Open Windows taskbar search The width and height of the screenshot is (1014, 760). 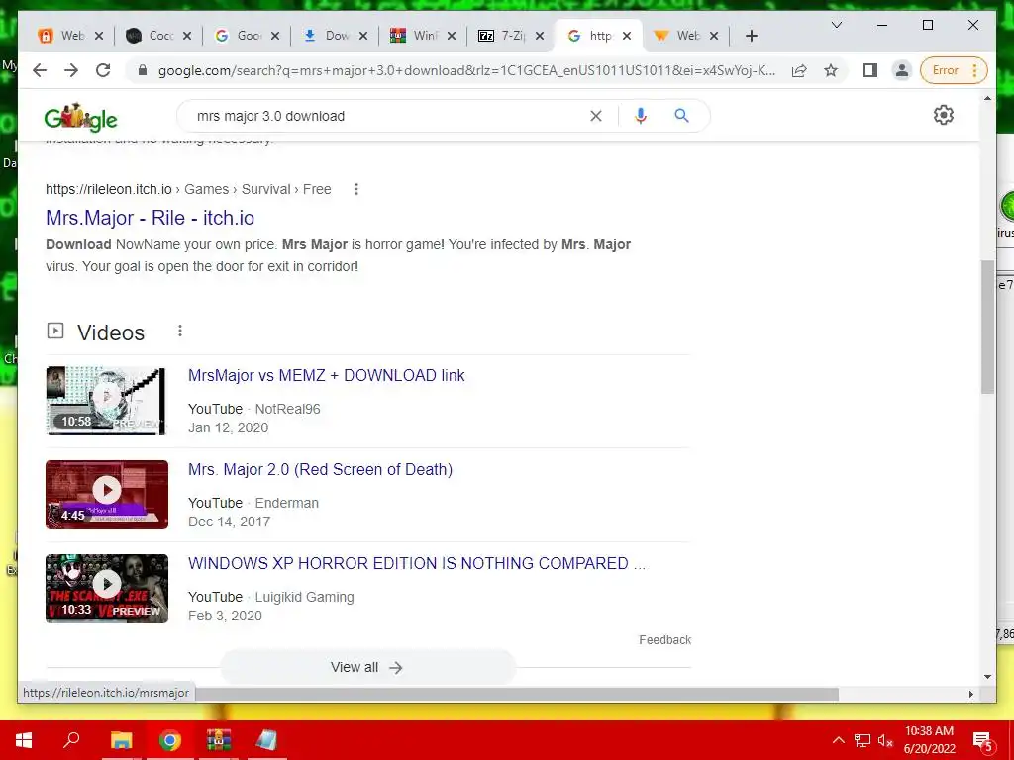(71, 740)
